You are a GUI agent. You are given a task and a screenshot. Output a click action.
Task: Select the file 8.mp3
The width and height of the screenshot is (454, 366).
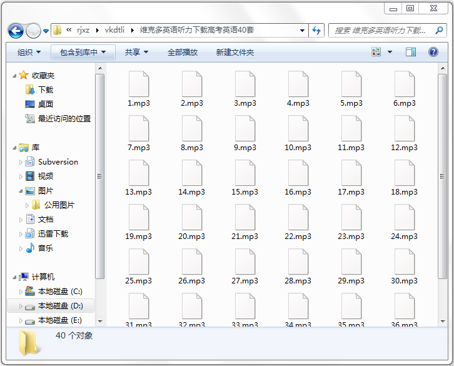click(x=192, y=133)
